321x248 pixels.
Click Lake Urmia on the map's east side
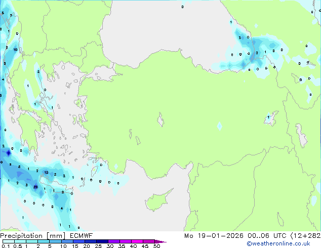[301, 135]
